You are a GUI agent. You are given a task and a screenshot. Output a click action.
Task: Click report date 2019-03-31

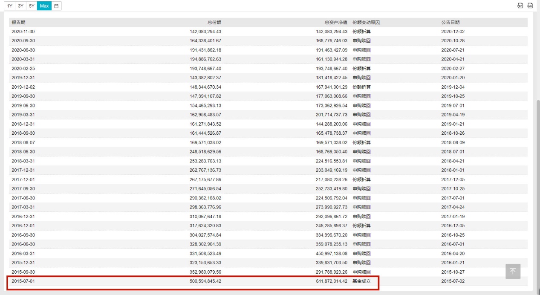(23, 115)
